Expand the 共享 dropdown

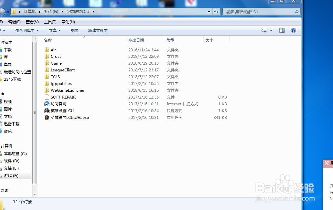pos(60,30)
